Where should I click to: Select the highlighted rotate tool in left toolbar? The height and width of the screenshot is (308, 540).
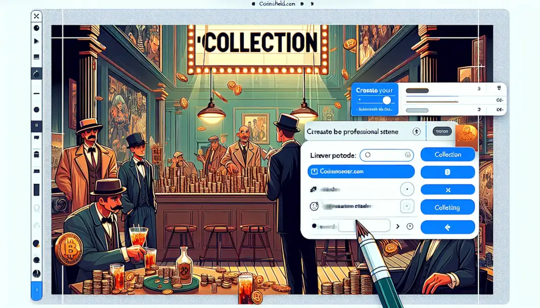36,74
